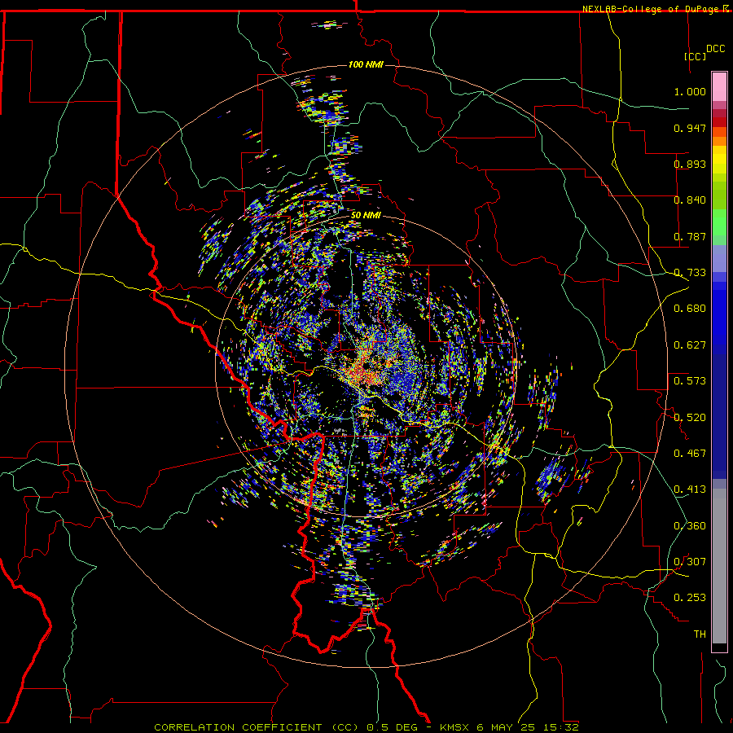Click the 0.360 scale value
The width and height of the screenshot is (733, 733).
(x=690, y=526)
